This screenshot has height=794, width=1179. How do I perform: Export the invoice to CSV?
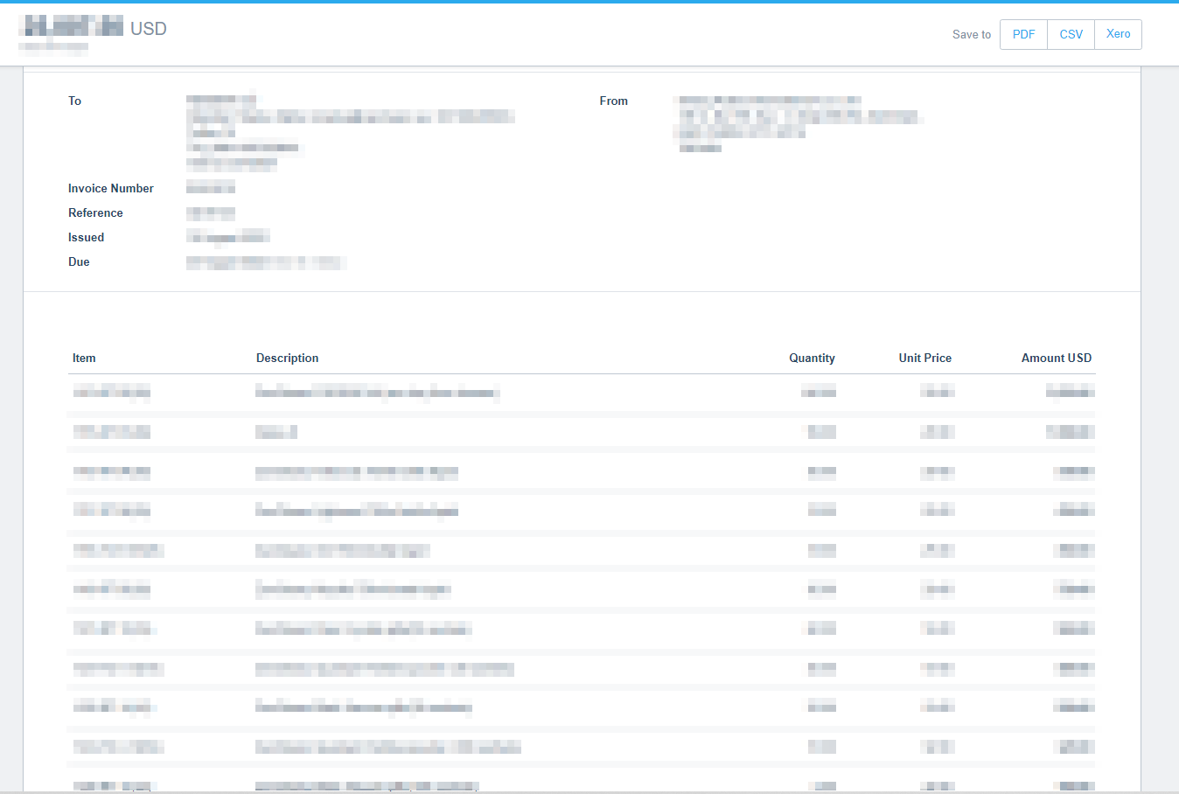[x=1071, y=34]
